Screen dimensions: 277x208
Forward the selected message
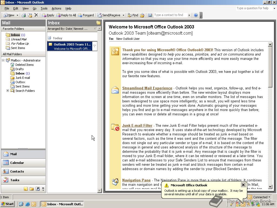pyautogui.click(x=86, y=15)
